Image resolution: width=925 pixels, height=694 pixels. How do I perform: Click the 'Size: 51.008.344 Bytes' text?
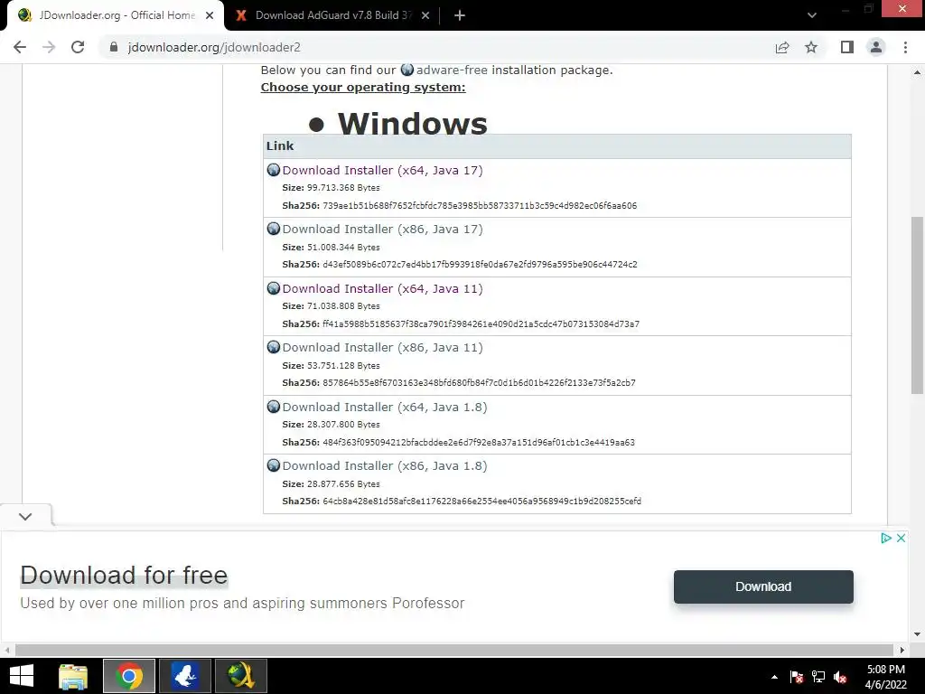click(x=331, y=248)
